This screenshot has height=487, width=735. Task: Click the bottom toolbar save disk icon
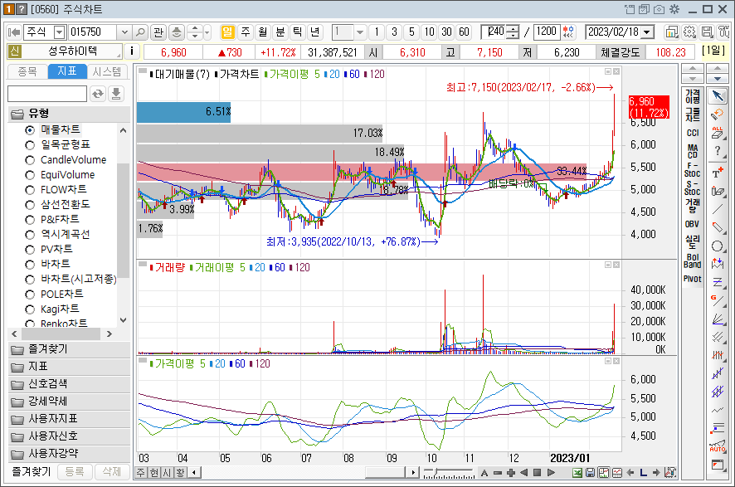click(590, 472)
